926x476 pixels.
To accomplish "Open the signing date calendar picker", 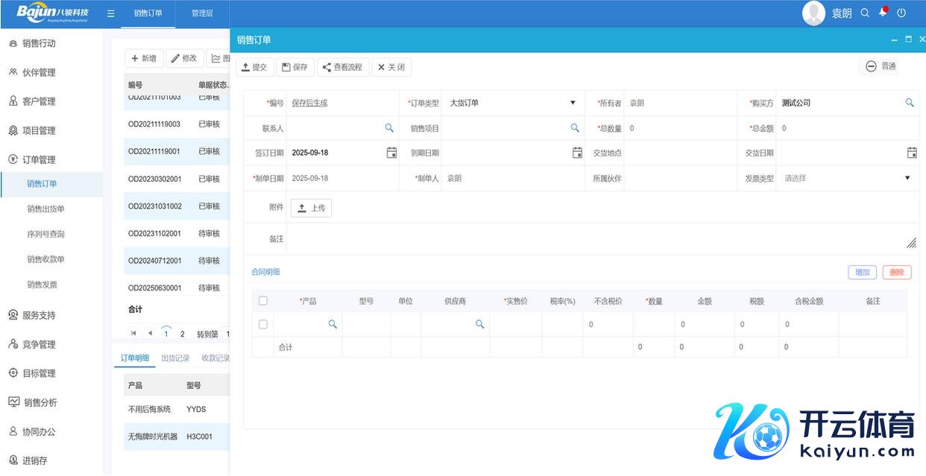I will click(x=391, y=153).
